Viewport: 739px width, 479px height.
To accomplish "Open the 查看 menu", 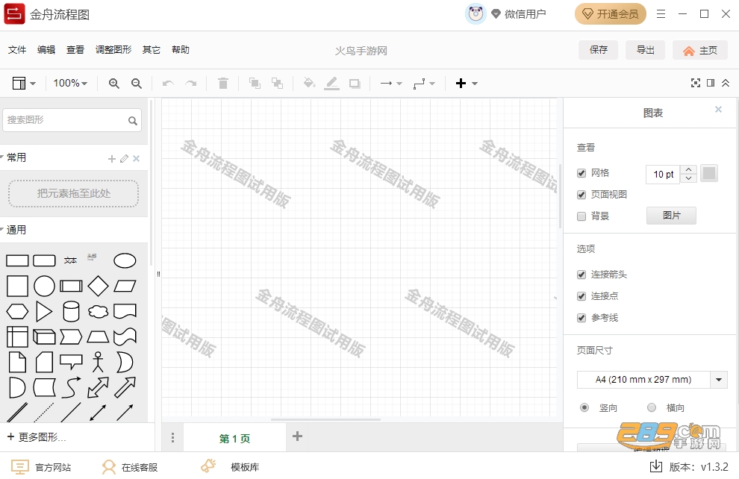I will 75,50.
